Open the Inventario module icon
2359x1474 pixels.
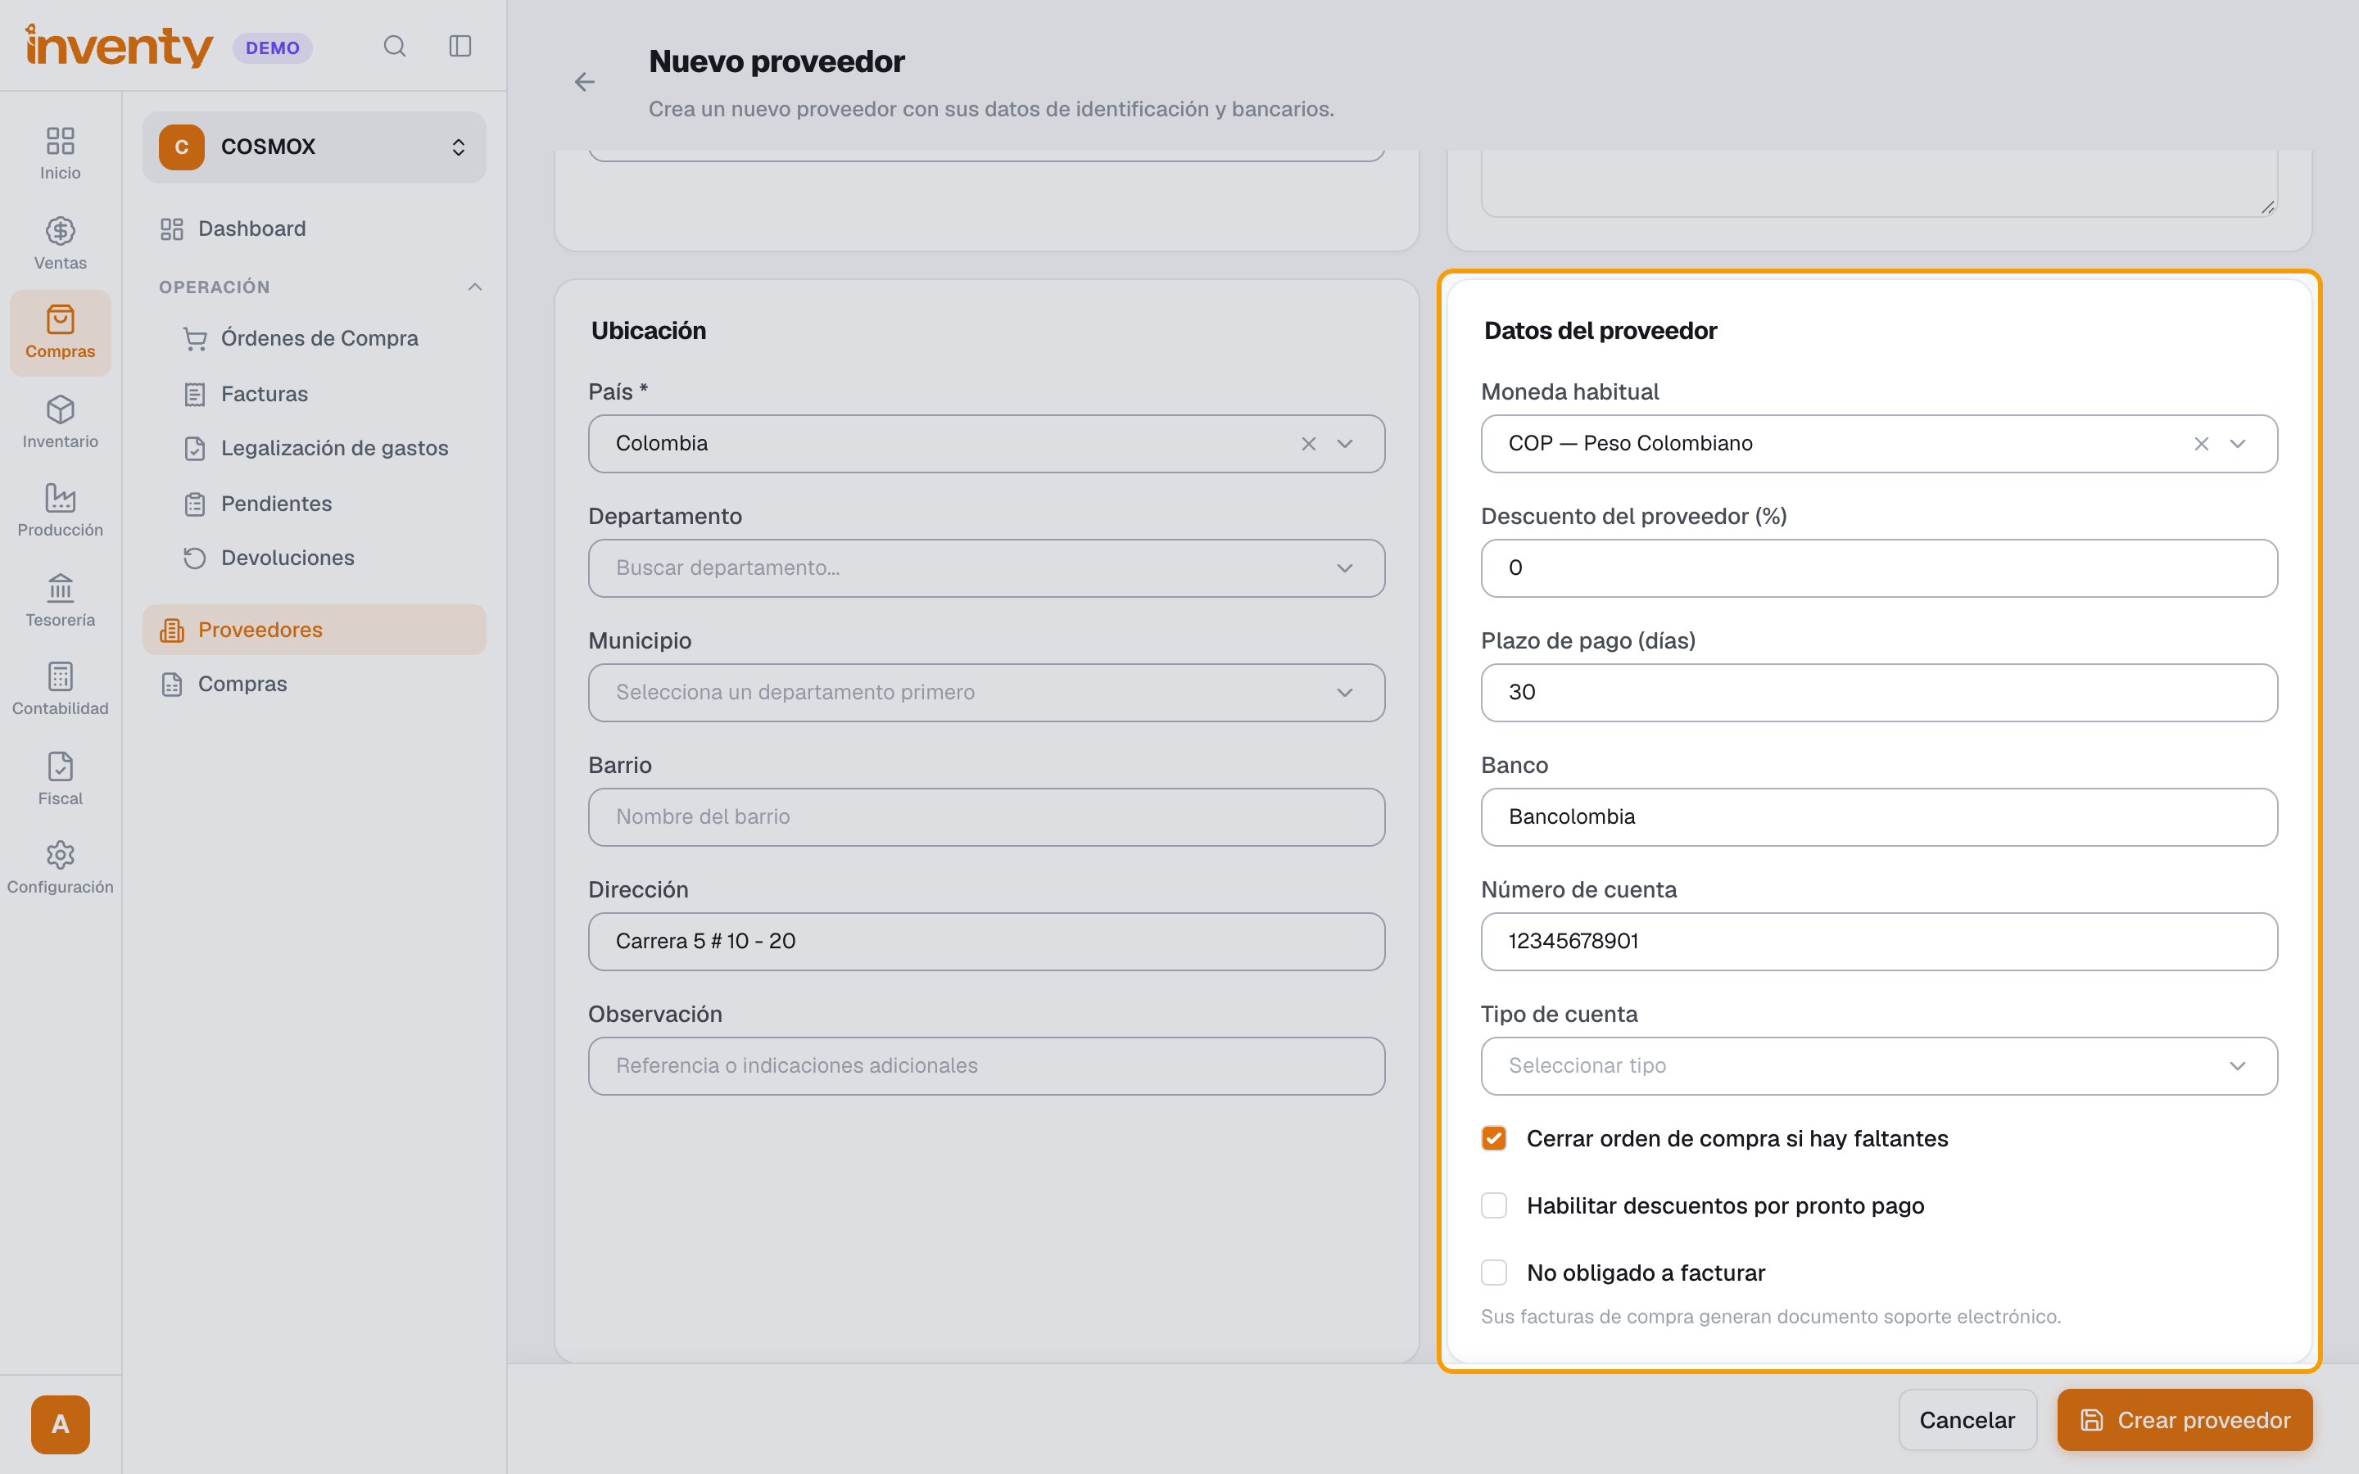click(61, 422)
